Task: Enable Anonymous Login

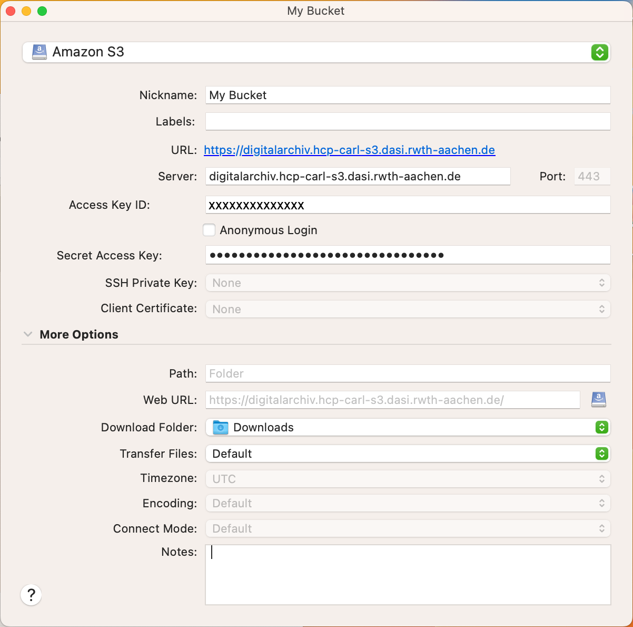Action: [209, 230]
